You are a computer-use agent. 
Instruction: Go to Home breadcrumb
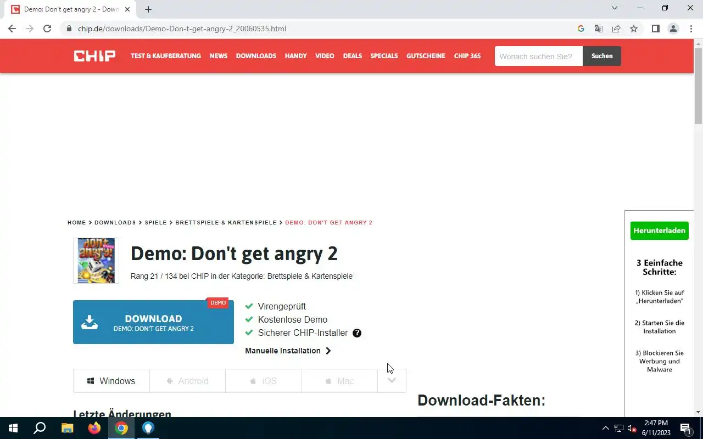pyautogui.click(x=77, y=223)
